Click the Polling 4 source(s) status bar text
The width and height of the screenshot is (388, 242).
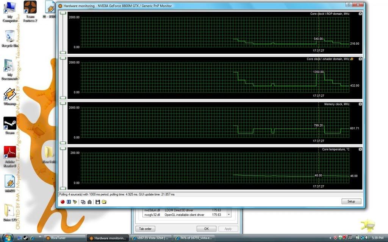pyautogui.click(x=117, y=194)
